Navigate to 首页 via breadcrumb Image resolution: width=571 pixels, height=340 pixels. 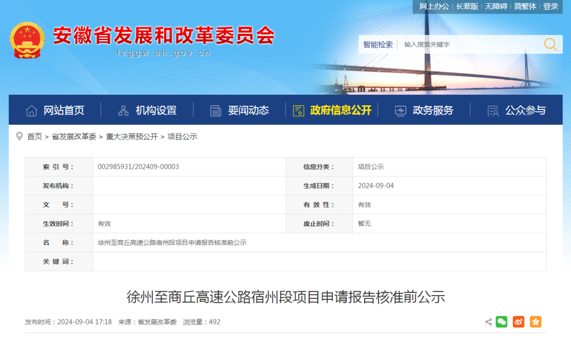pos(35,136)
